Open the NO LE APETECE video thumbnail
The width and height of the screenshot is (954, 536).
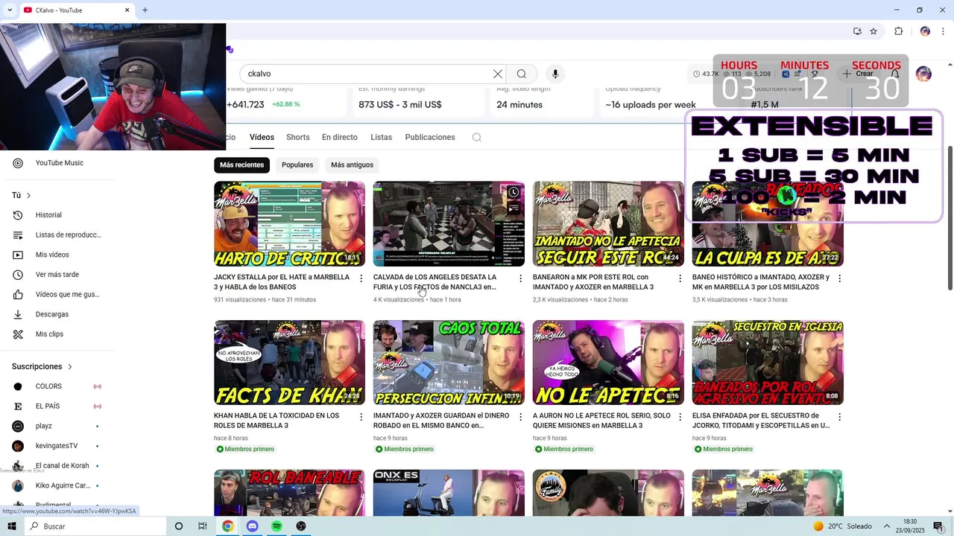(x=608, y=363)
